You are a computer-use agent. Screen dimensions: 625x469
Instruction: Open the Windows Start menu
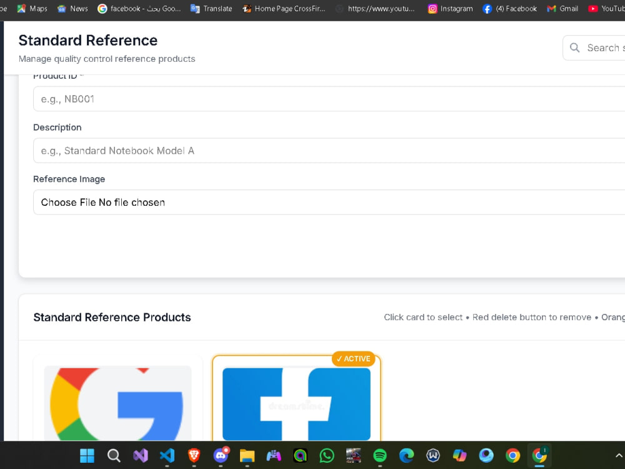point(87,455)
